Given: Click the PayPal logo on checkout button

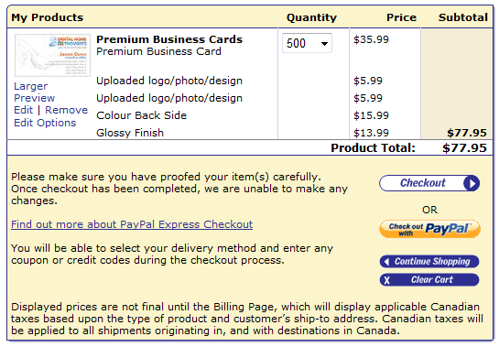Looking at the screenshot, I should pyautogui.click(x=447, y=228).
